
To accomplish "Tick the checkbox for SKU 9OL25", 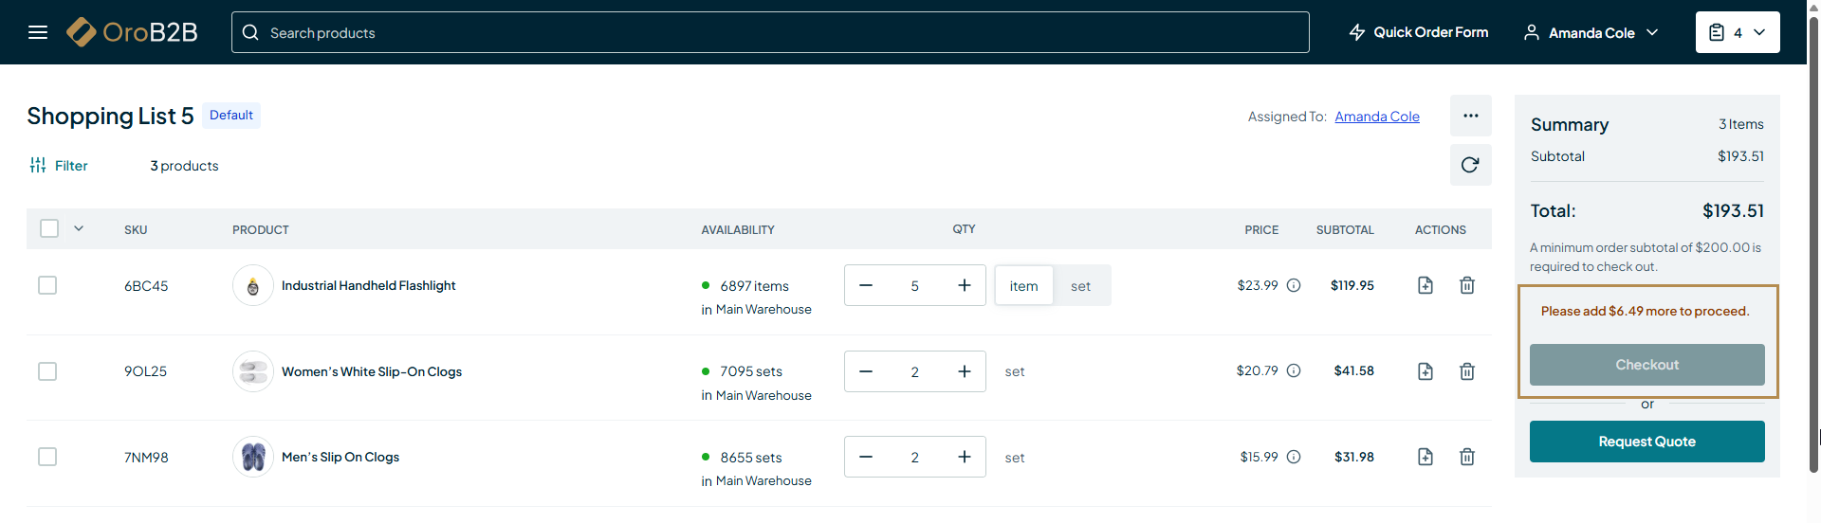I will click(x=47, y=371).
